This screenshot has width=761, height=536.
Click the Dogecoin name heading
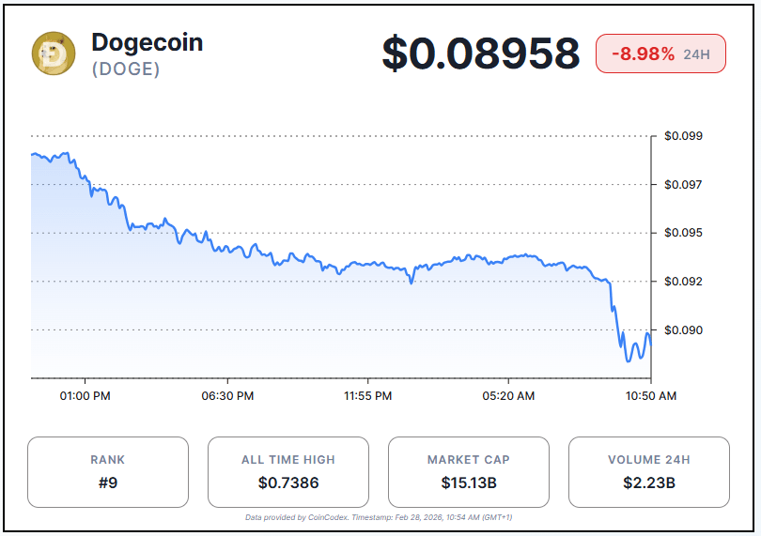click(x=147, y=42)
